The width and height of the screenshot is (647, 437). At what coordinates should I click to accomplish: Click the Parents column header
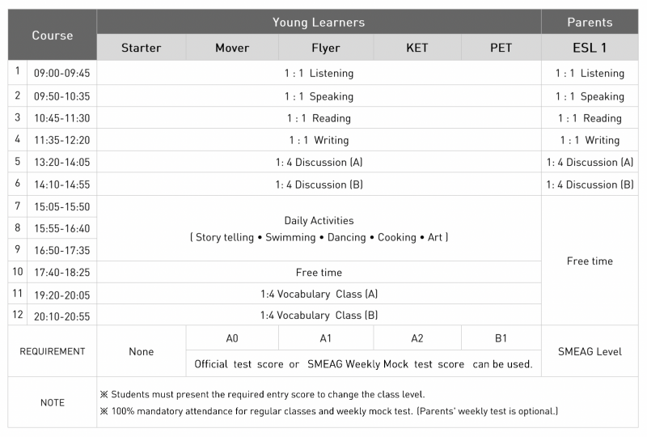point(590,22)
